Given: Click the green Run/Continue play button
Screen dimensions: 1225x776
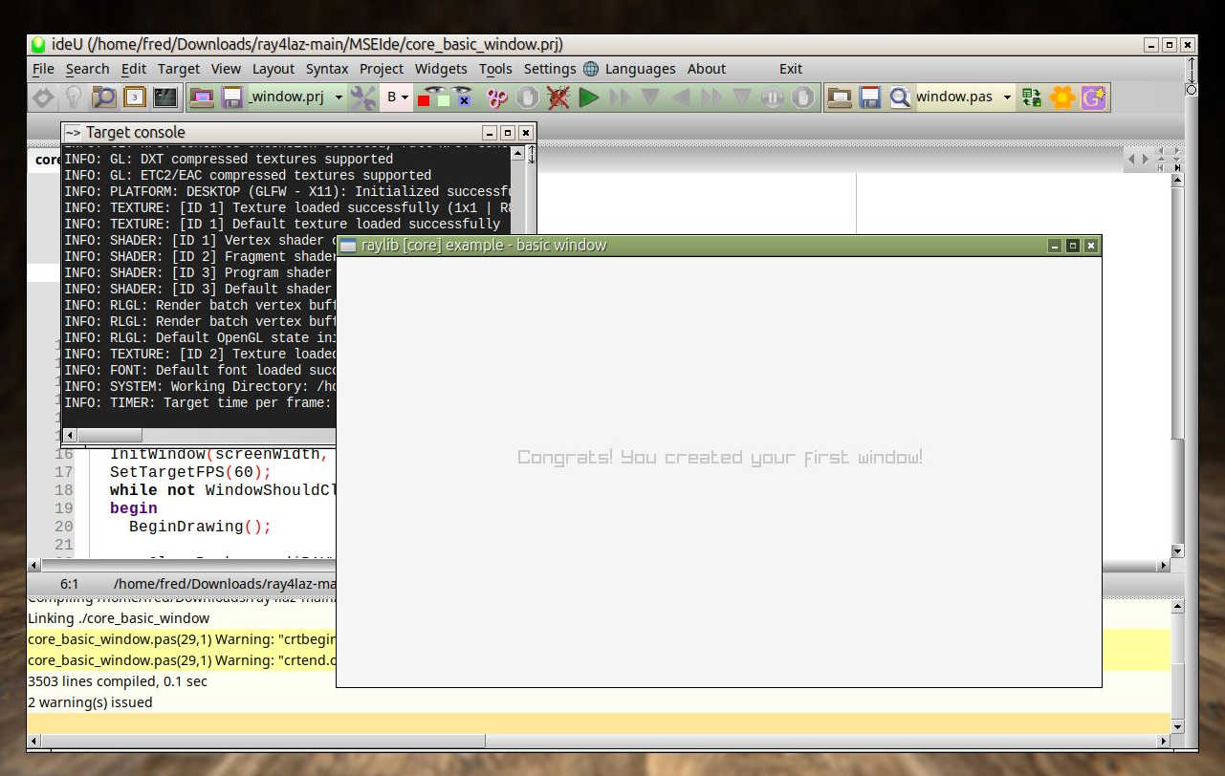Looking at the screenshot, I should pyautogui.click(x=589, y=97).
